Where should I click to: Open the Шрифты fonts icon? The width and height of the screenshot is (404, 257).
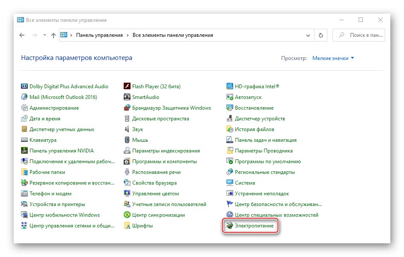pos(127,226)
